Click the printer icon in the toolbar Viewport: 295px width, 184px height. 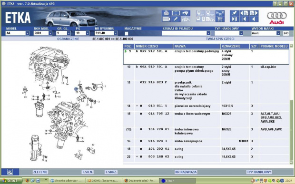click(x=167, y=13)
